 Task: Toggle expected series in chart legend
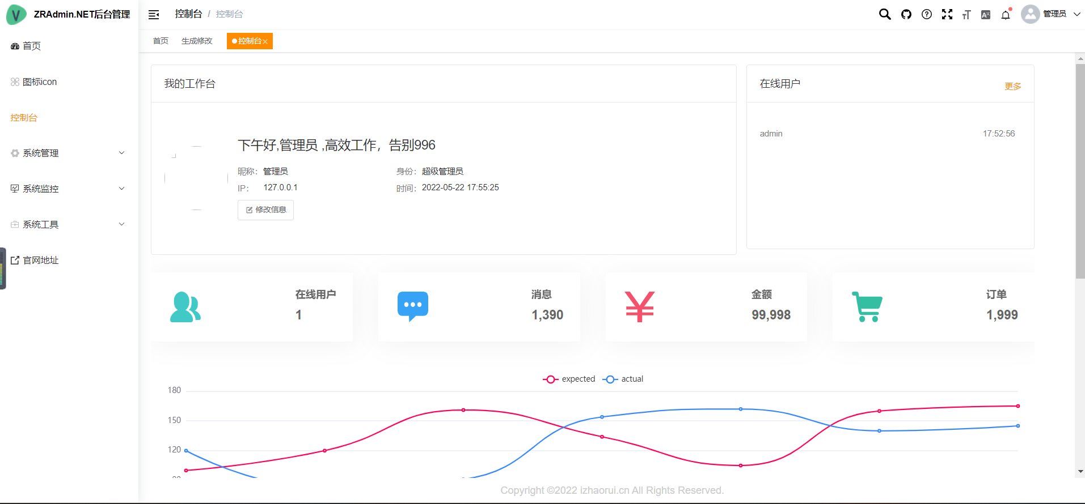[x=569, y=379]
